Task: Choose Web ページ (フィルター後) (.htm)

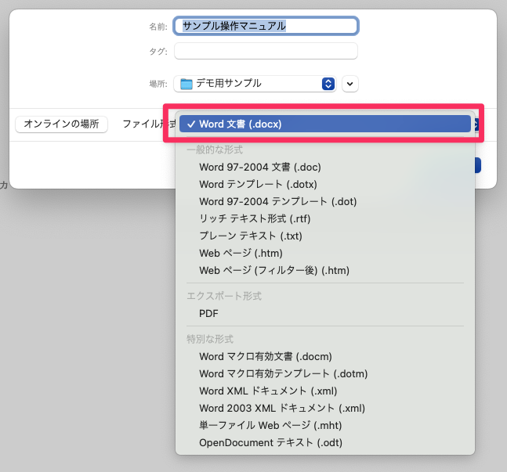Action: pyautogui.click(x=325, y=270)
